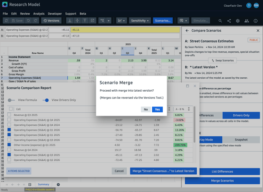Screen dimensions: 263x192
Task: Uncheck Other Income (expense) @ Q1 2025 checkbox
Action: (9, 144)
